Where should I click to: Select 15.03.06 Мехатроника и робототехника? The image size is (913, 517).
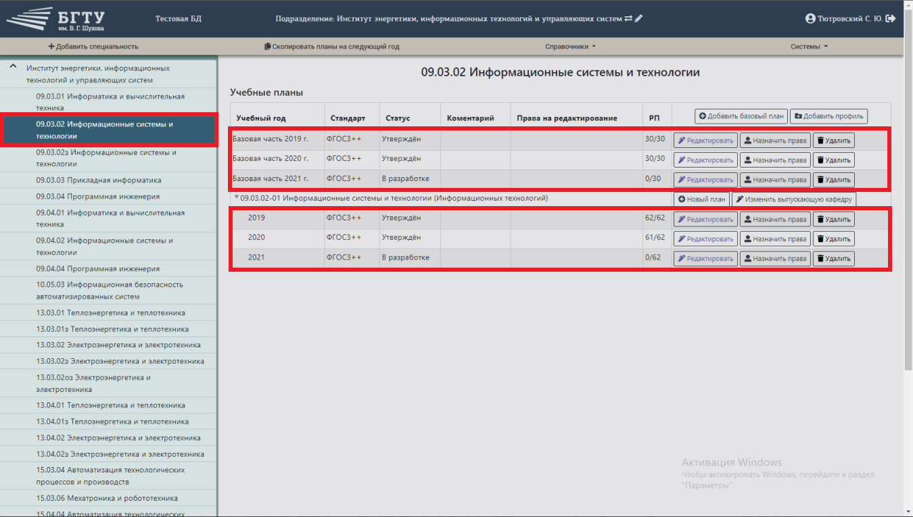108,498
